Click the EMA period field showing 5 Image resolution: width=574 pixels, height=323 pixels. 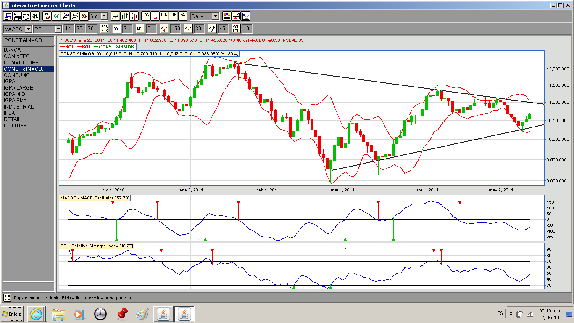pyautogui.click(x=150, y=29)
